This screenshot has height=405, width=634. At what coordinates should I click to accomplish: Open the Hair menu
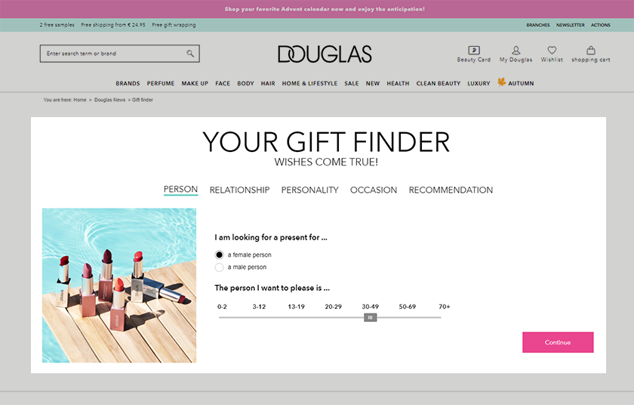268,83
